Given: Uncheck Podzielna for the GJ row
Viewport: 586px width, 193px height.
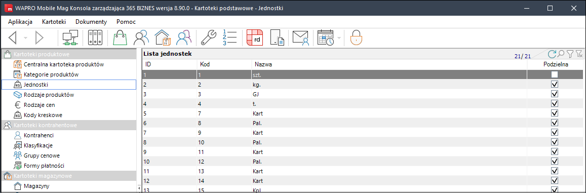Looking at the screenshot, I should [x=555, y=94].
